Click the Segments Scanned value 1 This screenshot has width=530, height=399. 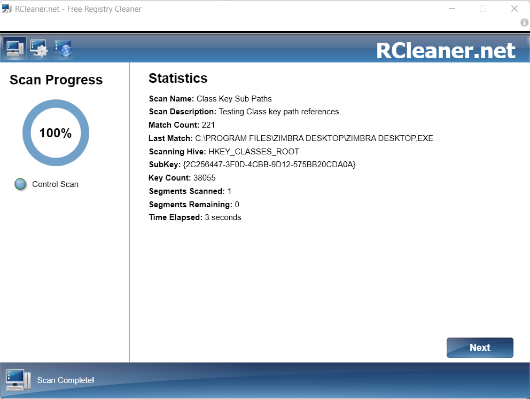[x=230, y=191]
